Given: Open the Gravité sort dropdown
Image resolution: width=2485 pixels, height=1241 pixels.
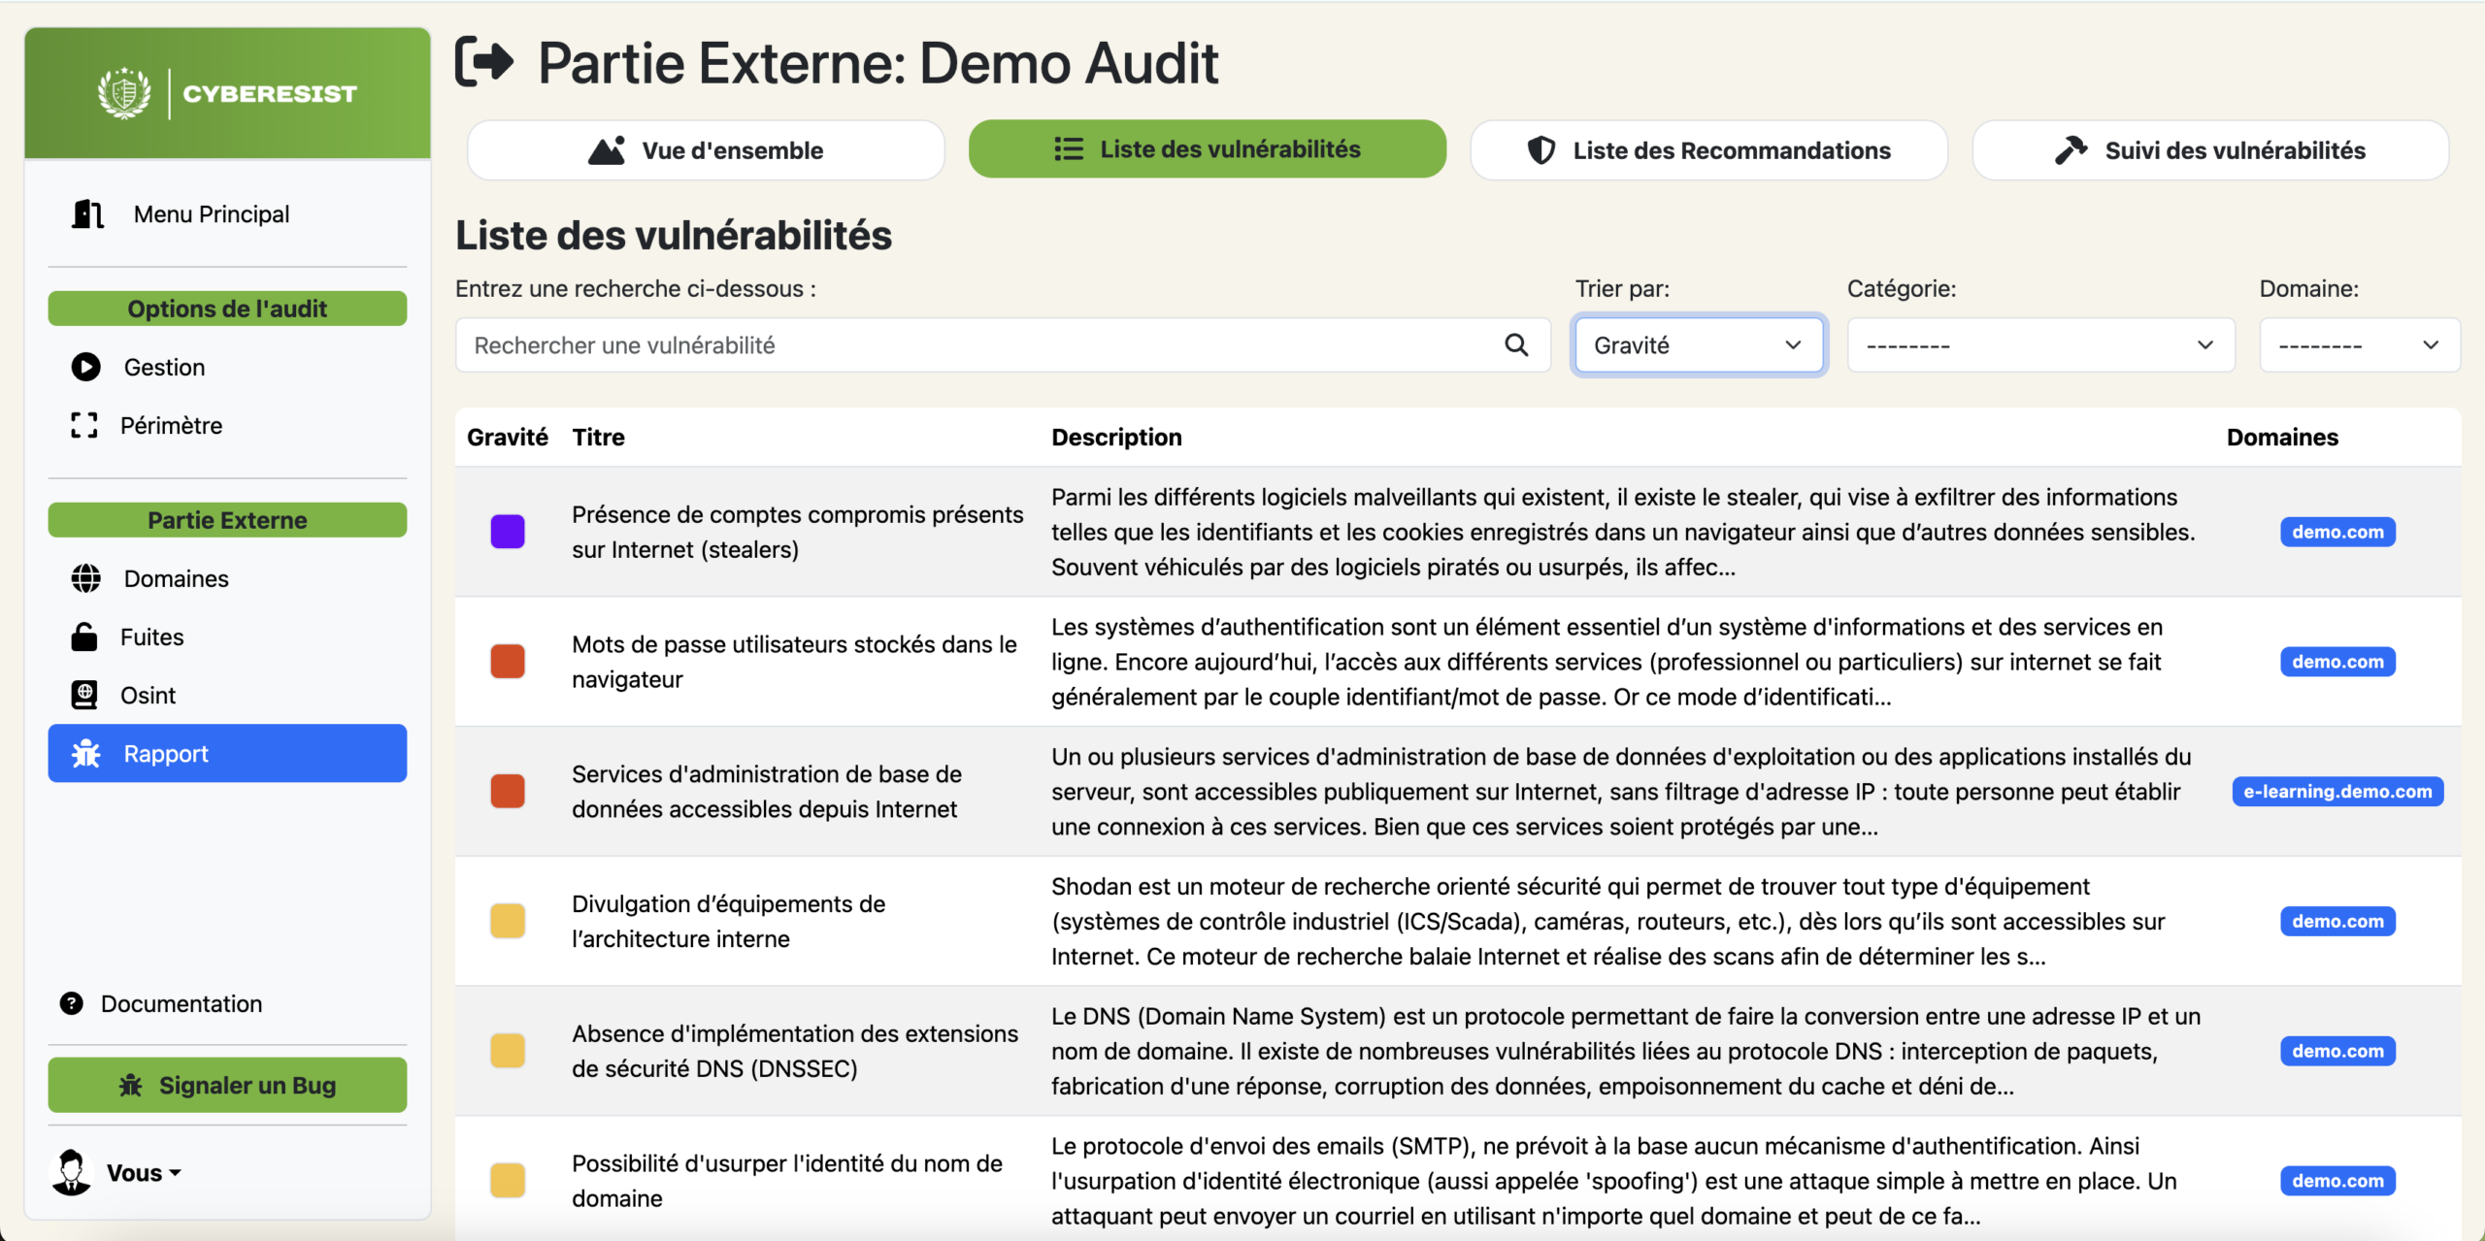Looking at the screenshot, I should [1698, 345].
